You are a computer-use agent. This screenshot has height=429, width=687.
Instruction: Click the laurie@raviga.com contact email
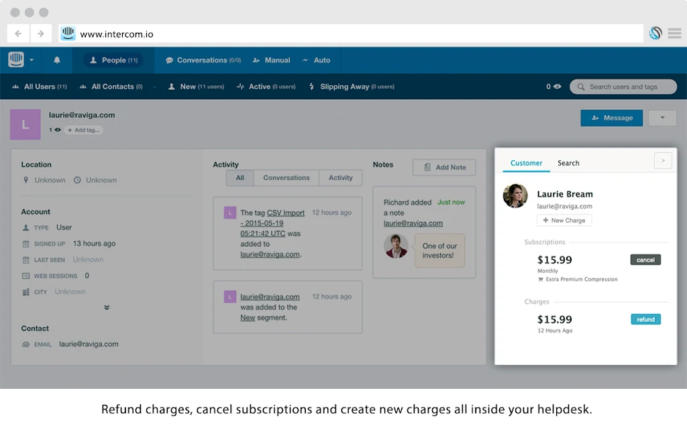(89, 344)
